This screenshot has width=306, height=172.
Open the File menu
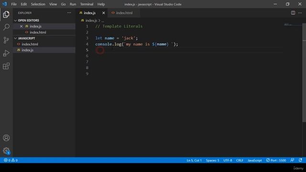(14, 4)
